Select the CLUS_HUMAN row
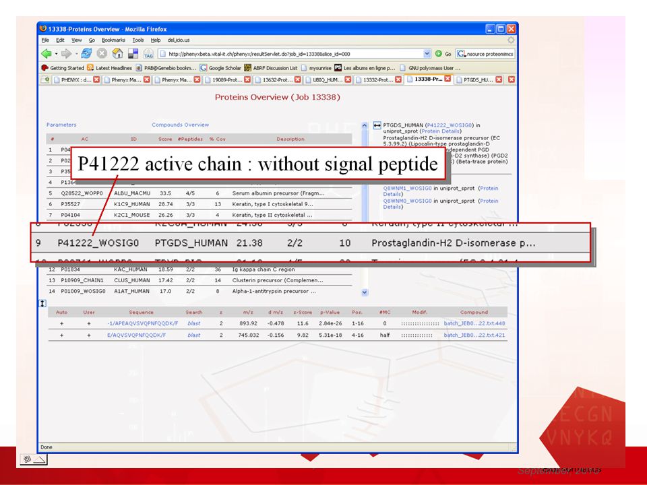The height and width of the screenshot is (485, 647). pos(199,280)
